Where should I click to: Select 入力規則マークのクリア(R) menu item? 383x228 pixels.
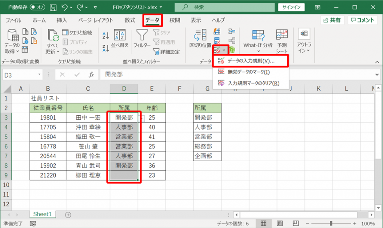click(251, 83)
